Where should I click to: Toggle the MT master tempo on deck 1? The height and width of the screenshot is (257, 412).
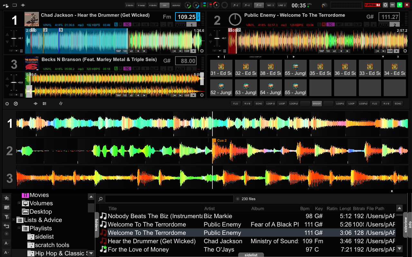pos(136,24)
